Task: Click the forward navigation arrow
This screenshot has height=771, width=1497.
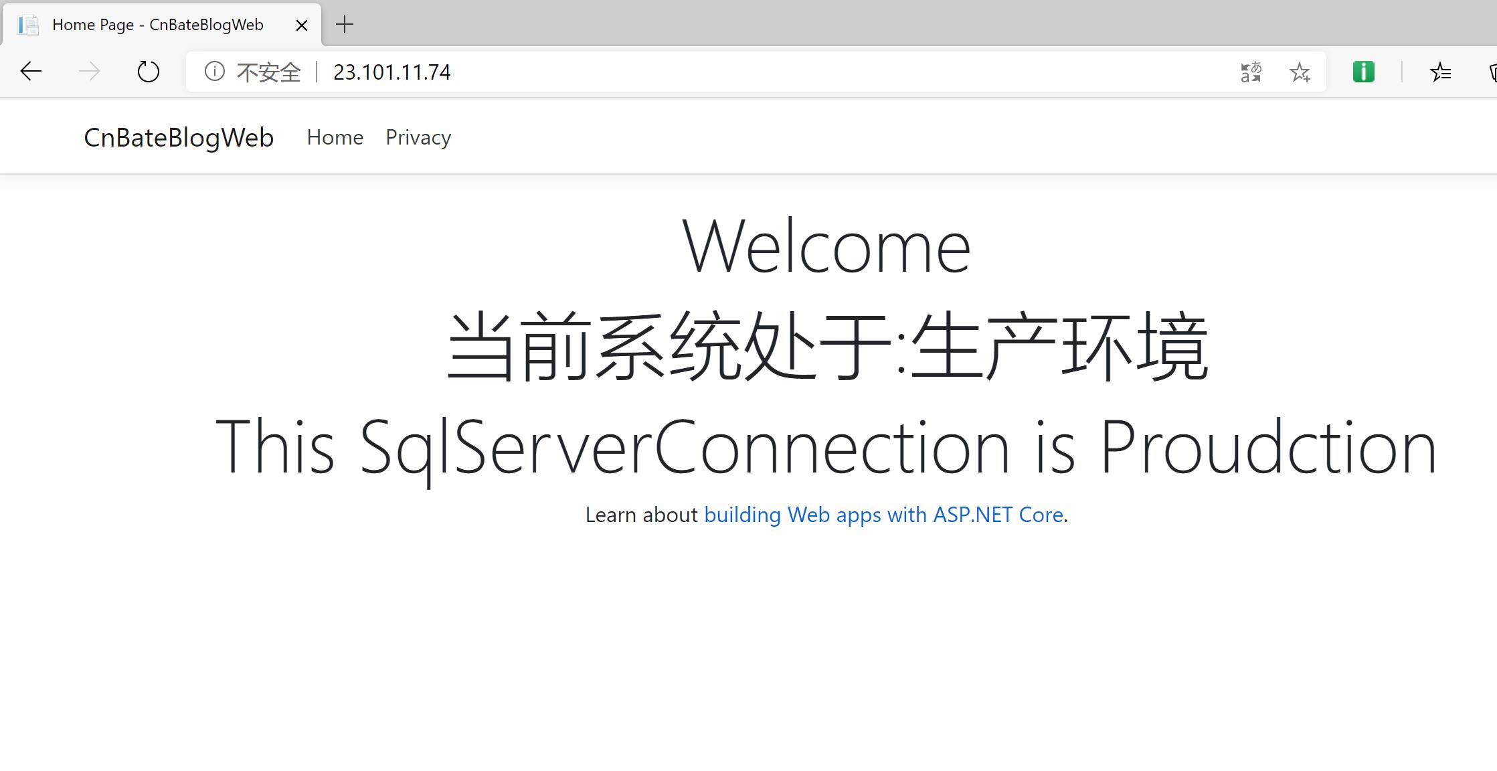Action: pyautogui.click(x=89, y=71)
